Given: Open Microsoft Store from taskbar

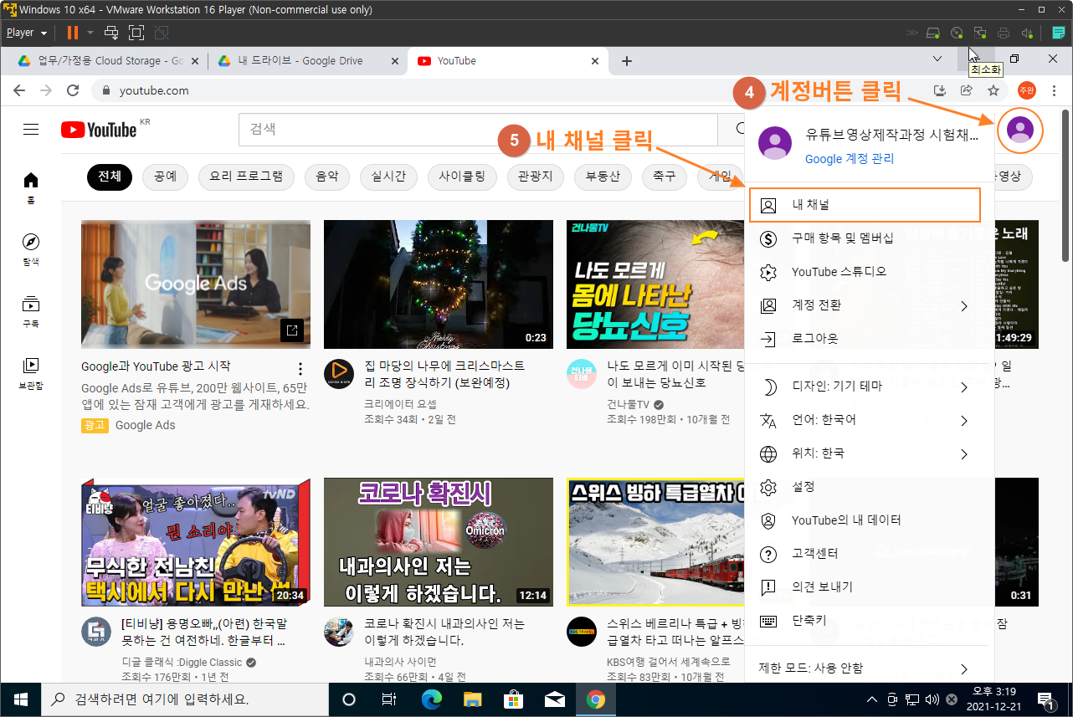Looking at the screenshot, I should tap(513, 699).
